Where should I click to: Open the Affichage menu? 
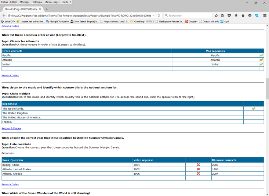(x=25, y=2)
